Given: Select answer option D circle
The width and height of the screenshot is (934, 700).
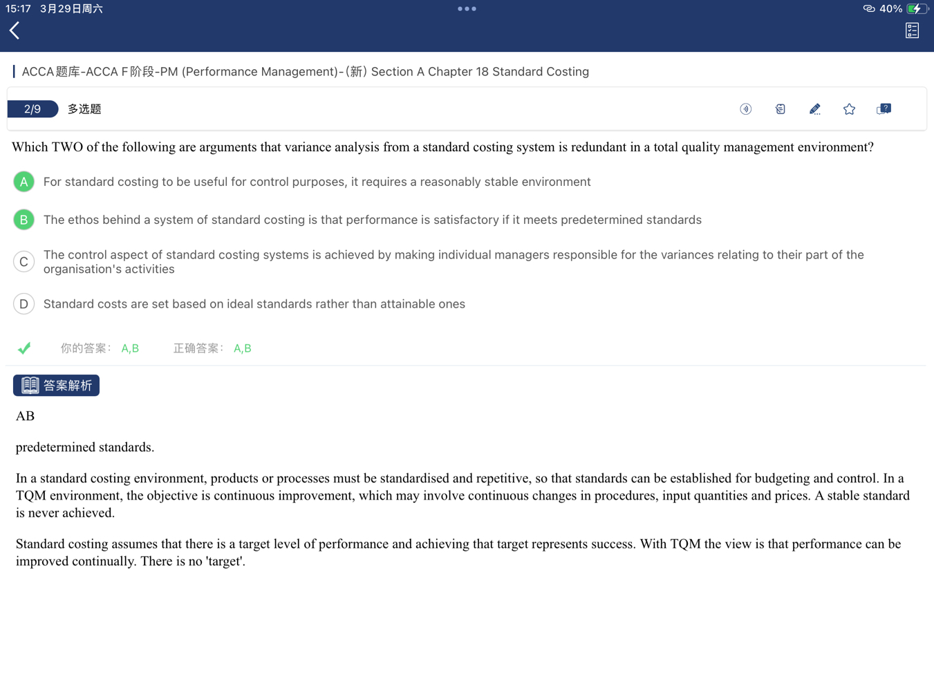Looking at the screenshot, I should coord(24,304).
